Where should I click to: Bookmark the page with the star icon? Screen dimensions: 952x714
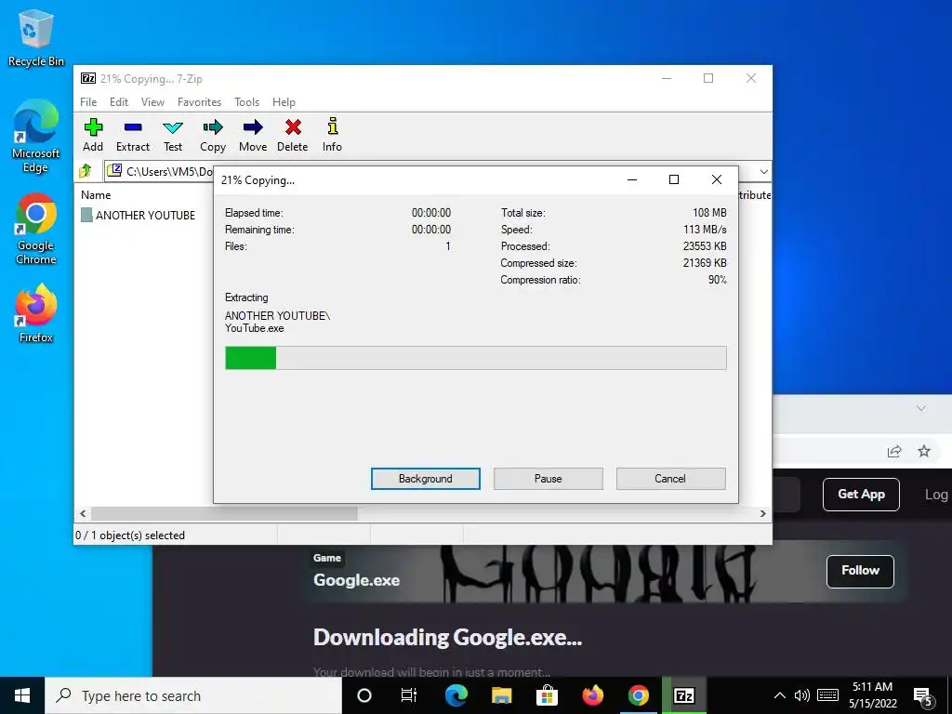tap(923, 451)
